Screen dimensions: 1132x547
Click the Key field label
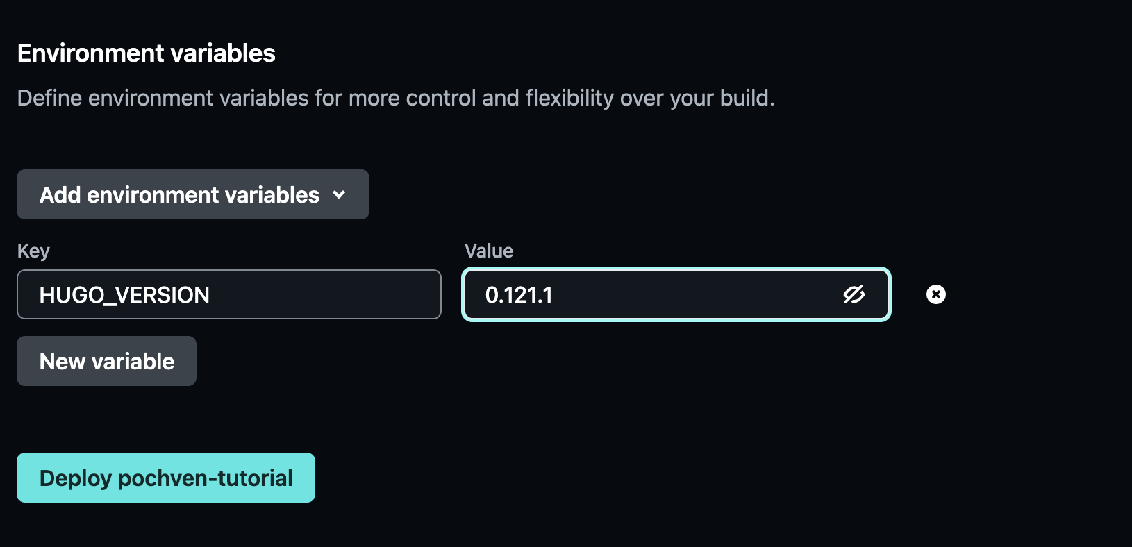33,251
